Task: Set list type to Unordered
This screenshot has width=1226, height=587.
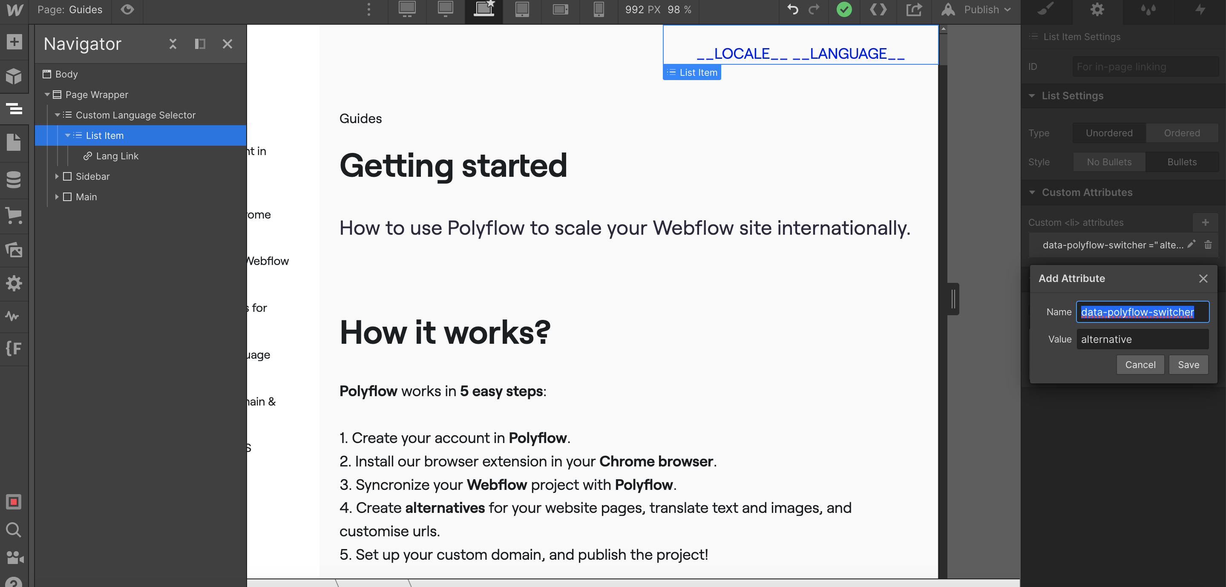Action: coord(1109,133)
